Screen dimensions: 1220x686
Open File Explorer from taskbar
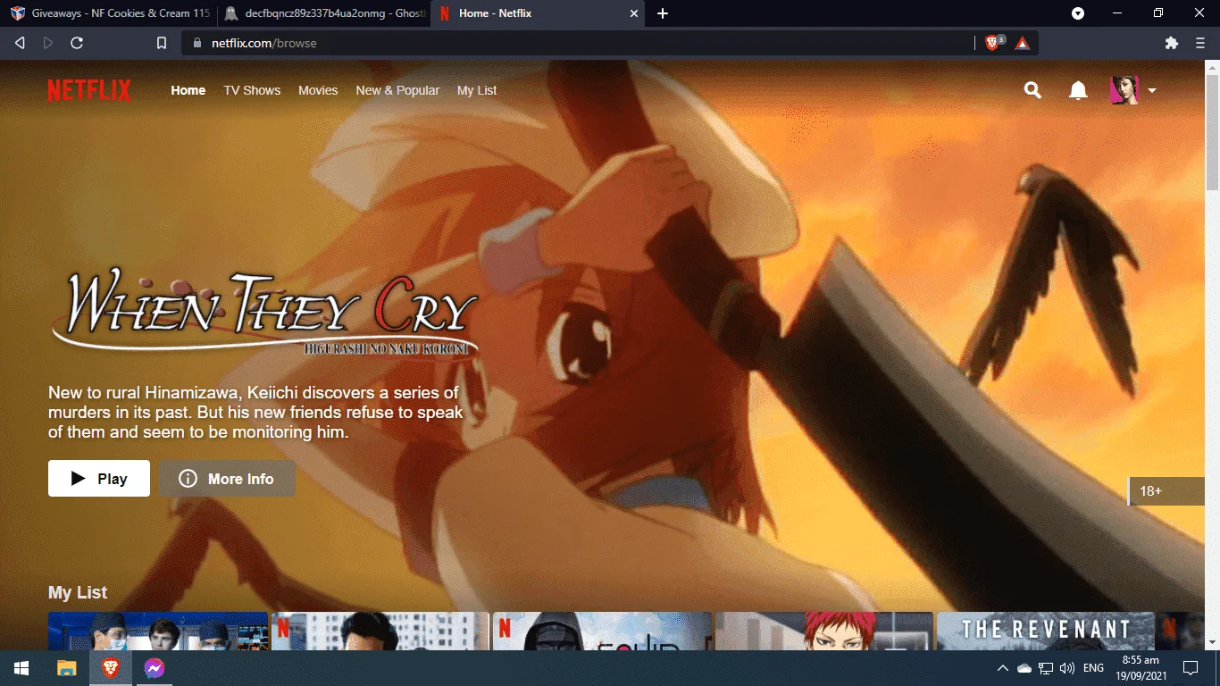(x=67, y=668)
